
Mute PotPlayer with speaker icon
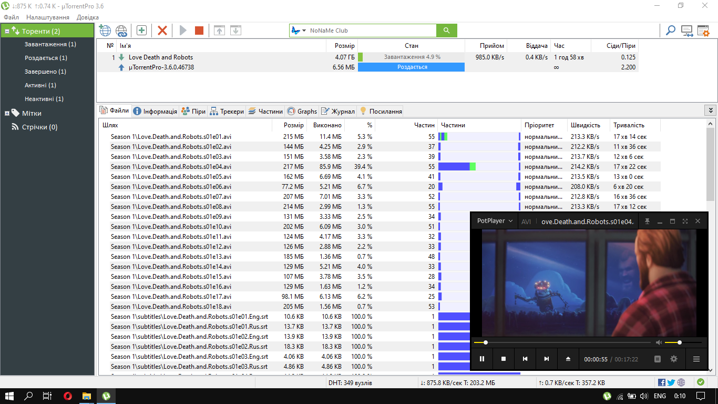pos(659,342)
